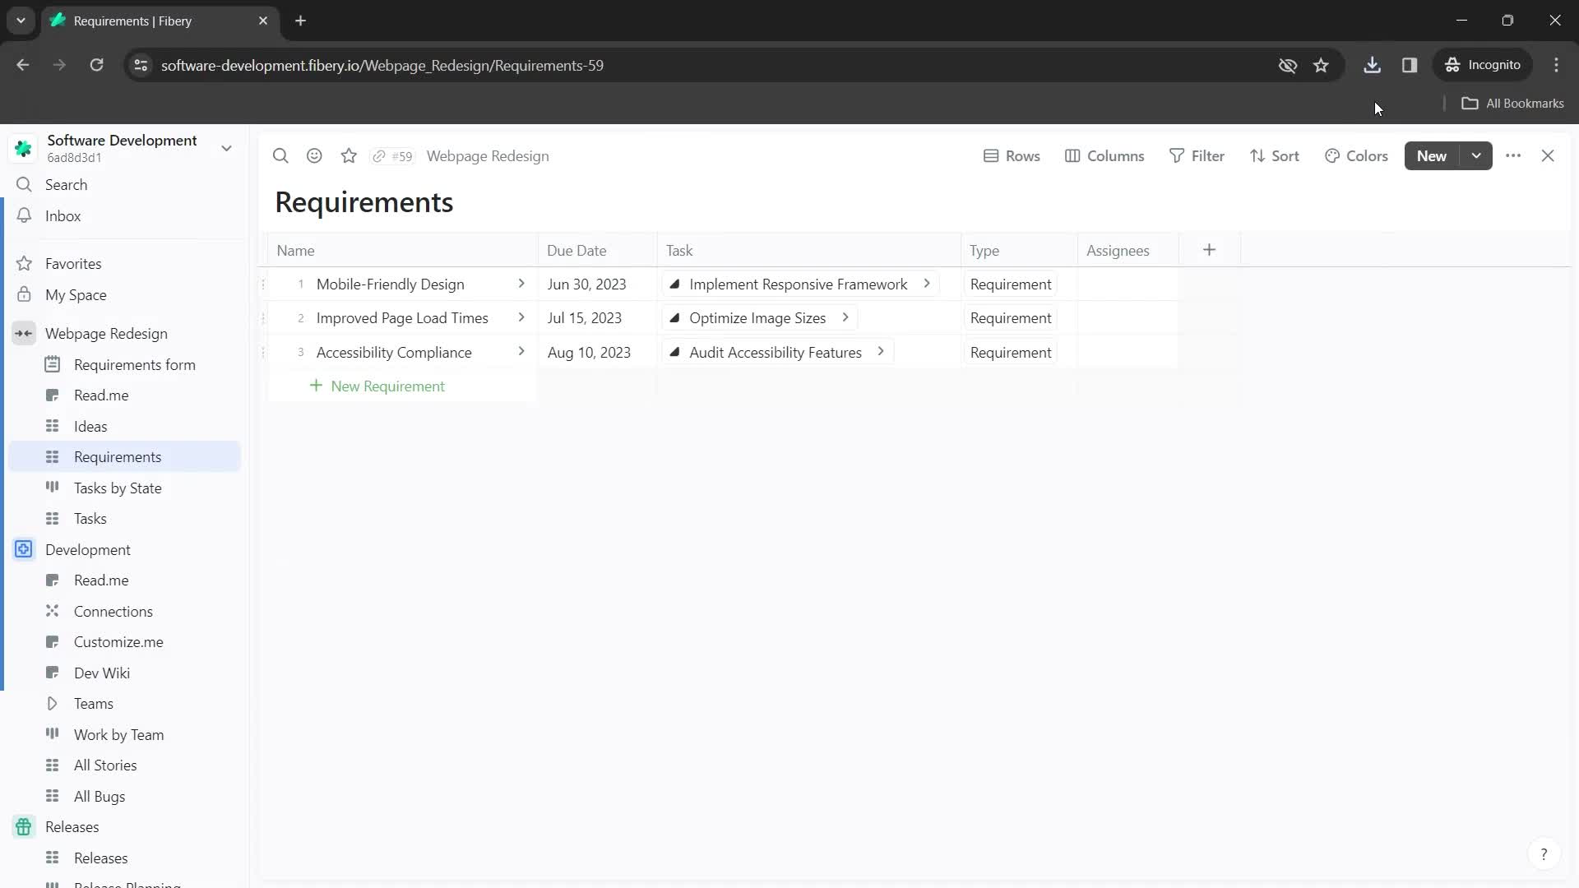
Task: Click the New button
Action: [1432, 156]
